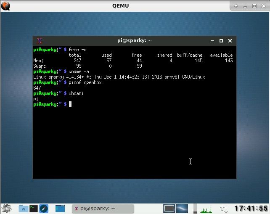270x214 pixels.
Task: Click the volume level indicator in tray
Action: (195, 209)
